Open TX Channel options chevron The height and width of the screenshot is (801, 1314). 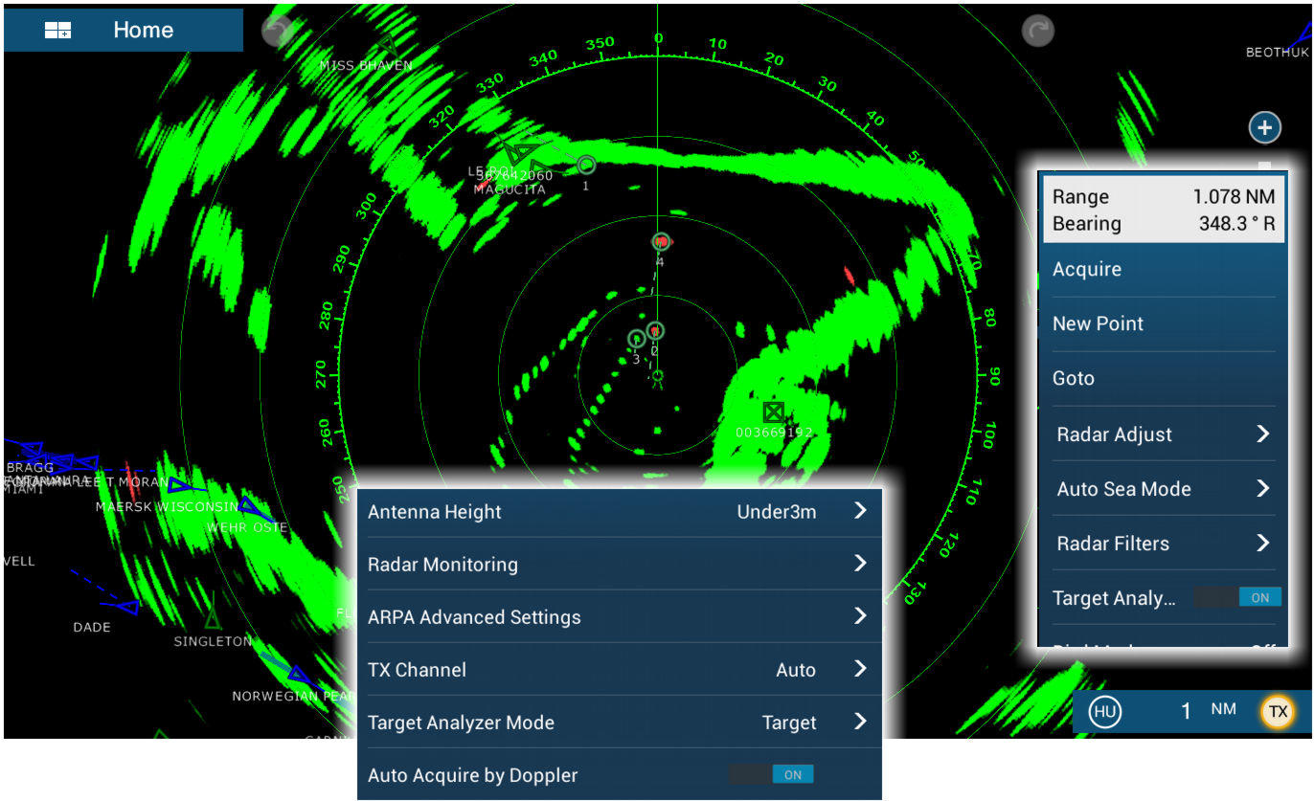[x=860, y=669]
